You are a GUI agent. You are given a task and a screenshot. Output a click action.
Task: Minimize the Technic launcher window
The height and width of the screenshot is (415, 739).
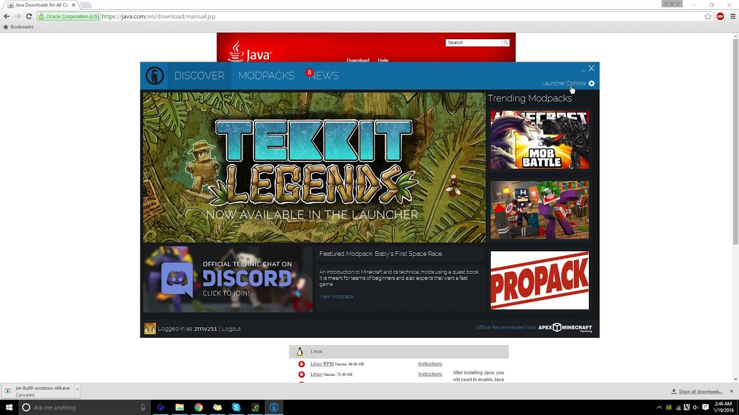point(583,69)
